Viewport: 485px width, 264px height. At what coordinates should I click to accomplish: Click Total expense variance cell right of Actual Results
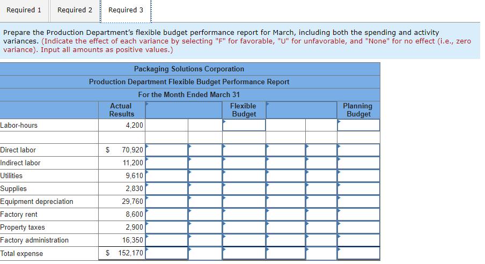pyautogui.click(x=167, y=253)
